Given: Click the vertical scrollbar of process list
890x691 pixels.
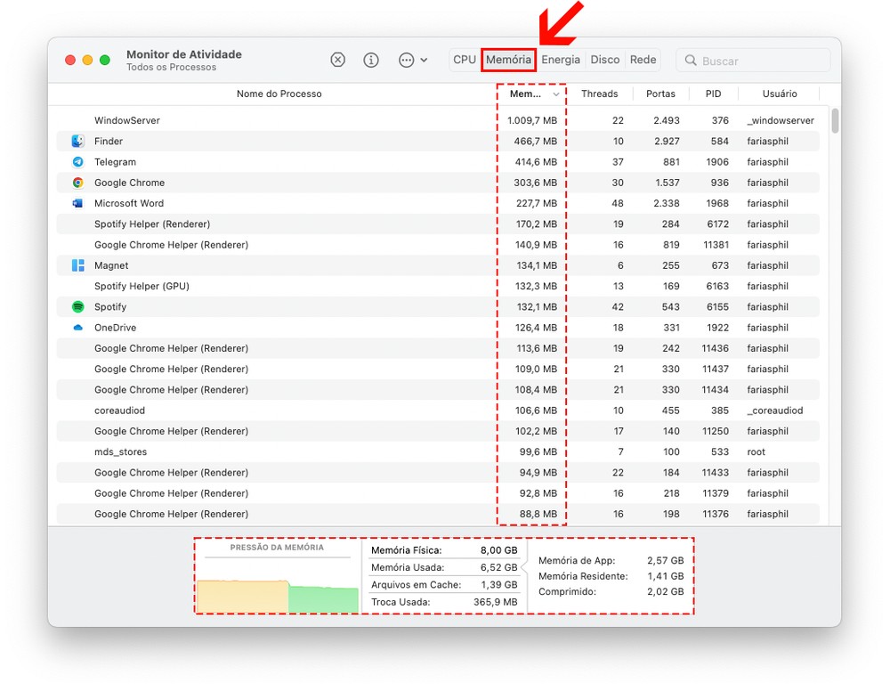Looking at the screenshot, I should pyautogui.click(x=835, y=120).
